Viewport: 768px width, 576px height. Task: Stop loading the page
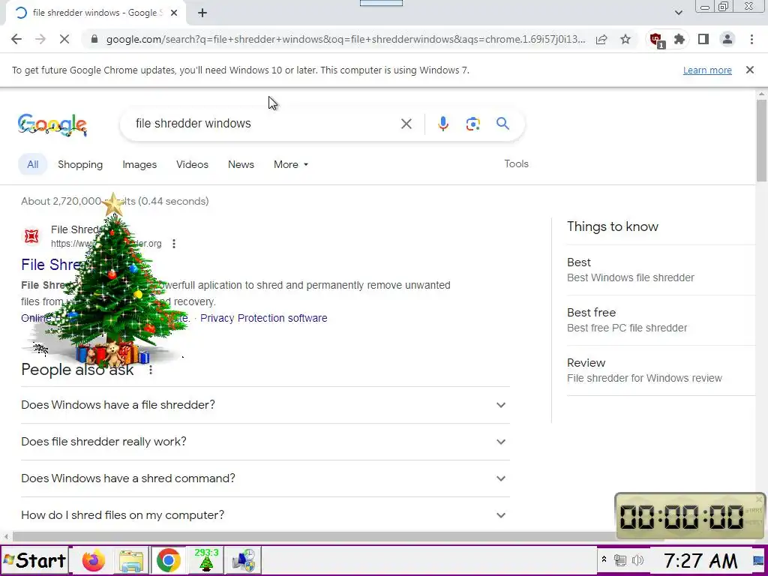coord(64,39)
